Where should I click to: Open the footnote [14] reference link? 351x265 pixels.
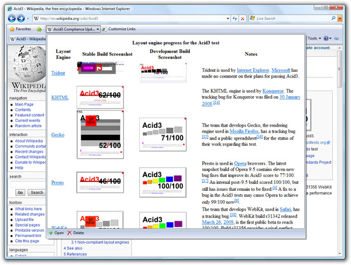[216, 103]
